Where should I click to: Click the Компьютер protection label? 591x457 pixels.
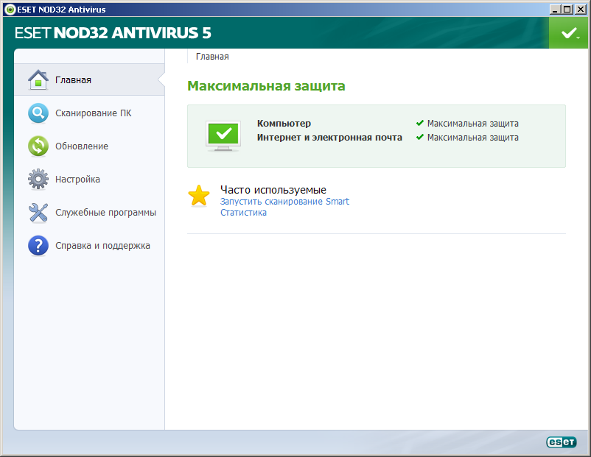click(284, 124)
